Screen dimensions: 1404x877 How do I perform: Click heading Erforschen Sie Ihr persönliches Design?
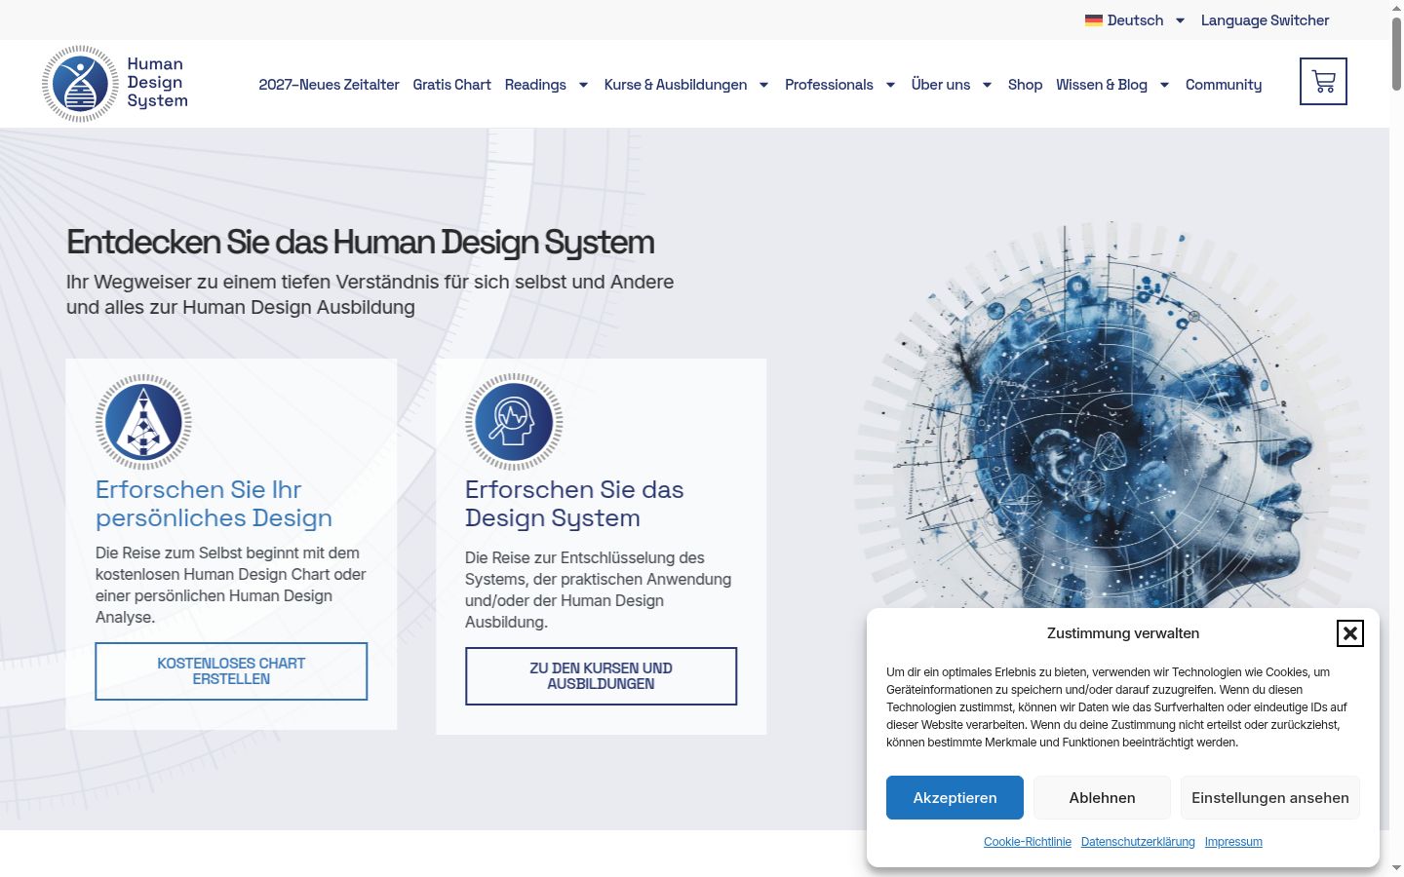214,504
